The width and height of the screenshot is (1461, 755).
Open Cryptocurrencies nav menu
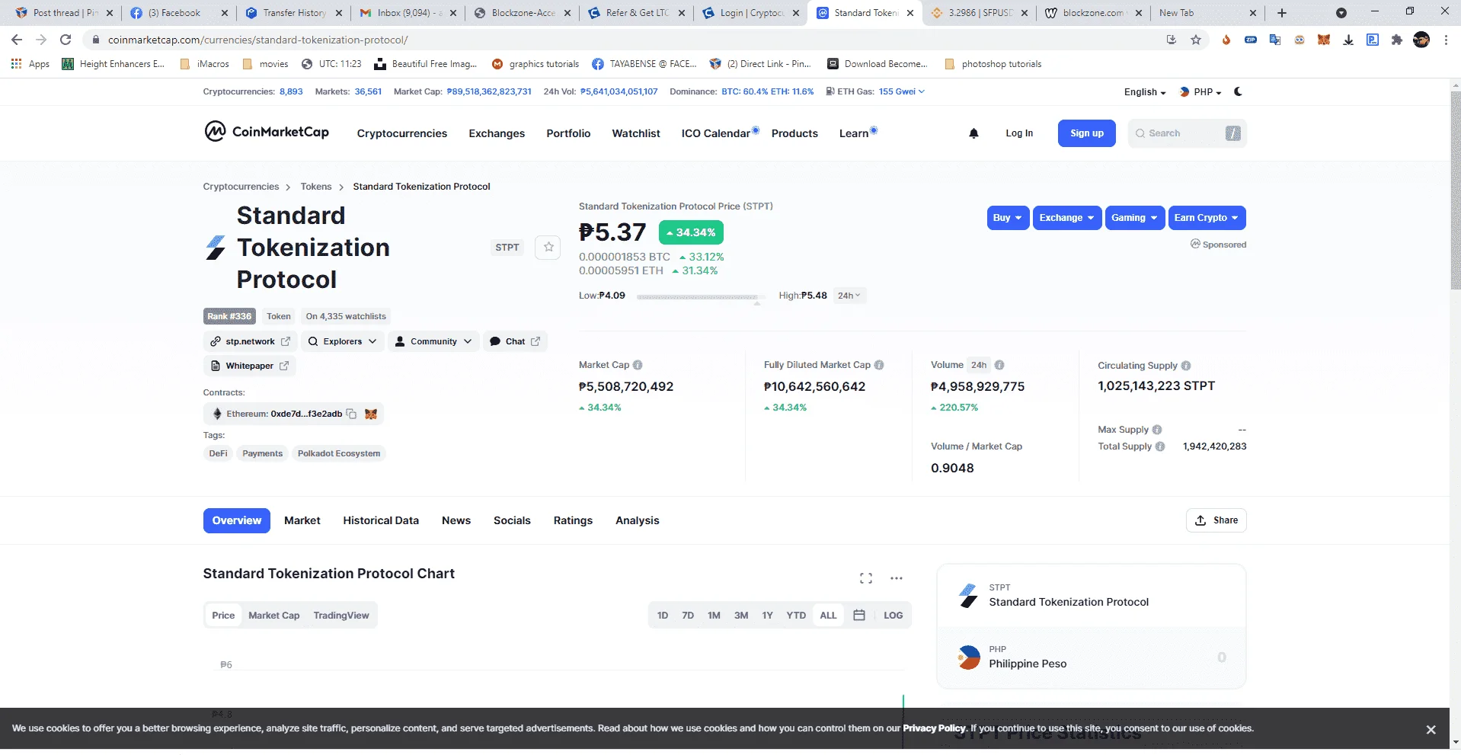(x=402, y=133)
